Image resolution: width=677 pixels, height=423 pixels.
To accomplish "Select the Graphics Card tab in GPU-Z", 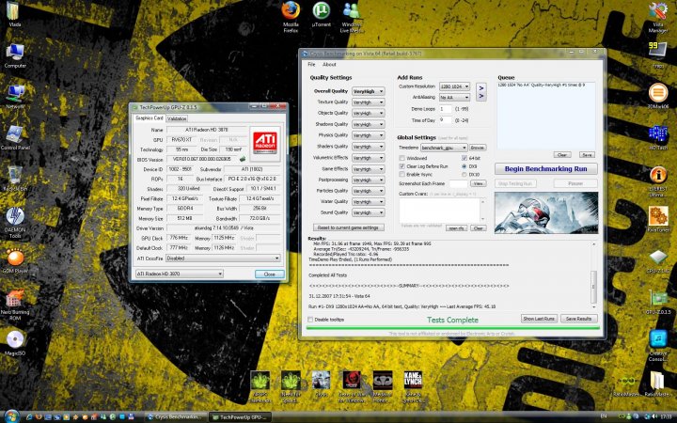I will [150, 117].
